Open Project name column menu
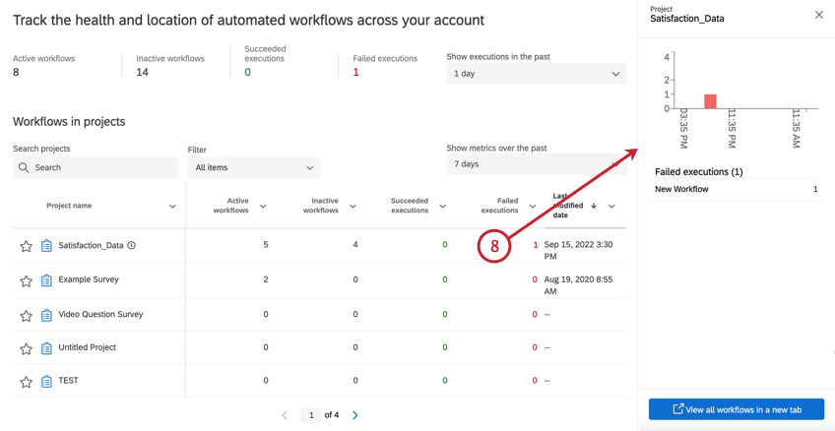The width and height of the screenshot is (835, 431). pos(172,207)
